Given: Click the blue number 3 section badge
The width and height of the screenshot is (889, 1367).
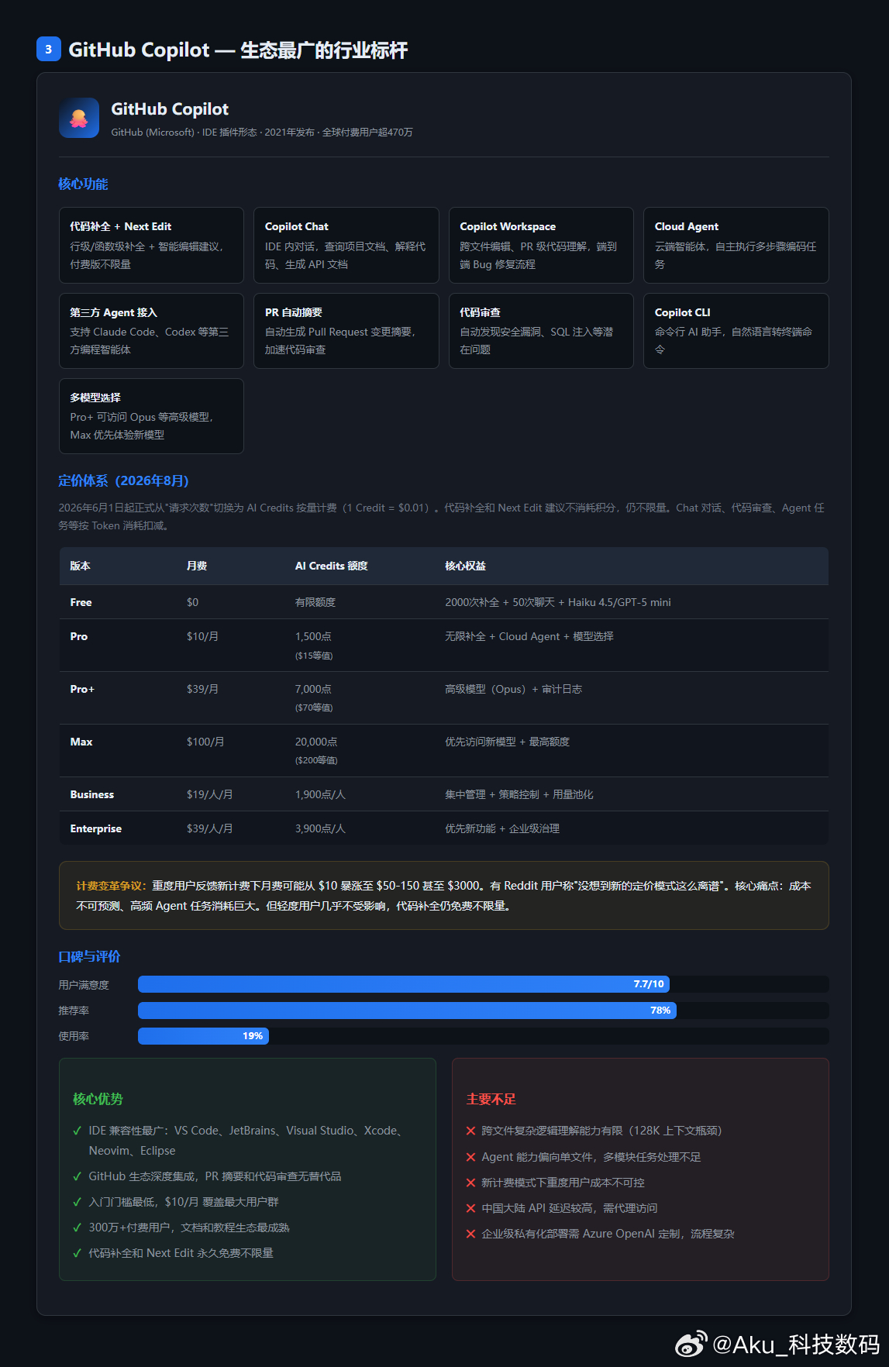Looking at the screenshot, I should [x=49, y=49].
